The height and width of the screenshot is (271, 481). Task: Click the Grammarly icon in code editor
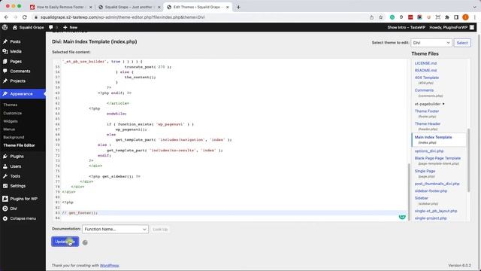pyautogui.click(x=402, y=217)
